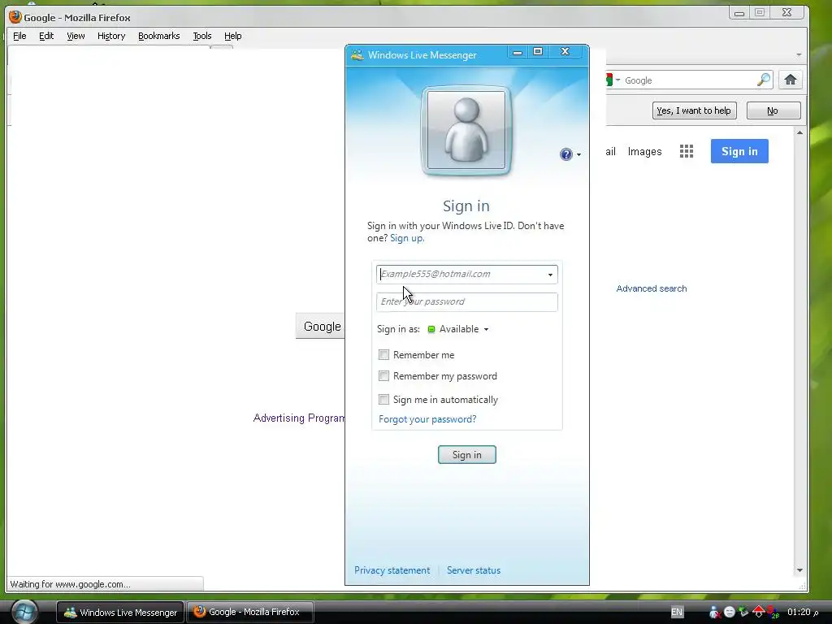Click the green arrow tray icon

coord(743,612)
